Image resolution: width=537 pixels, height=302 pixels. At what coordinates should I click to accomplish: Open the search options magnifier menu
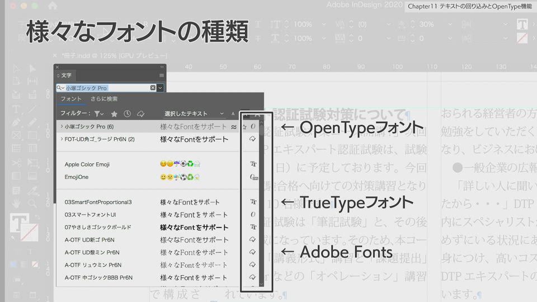60,88
